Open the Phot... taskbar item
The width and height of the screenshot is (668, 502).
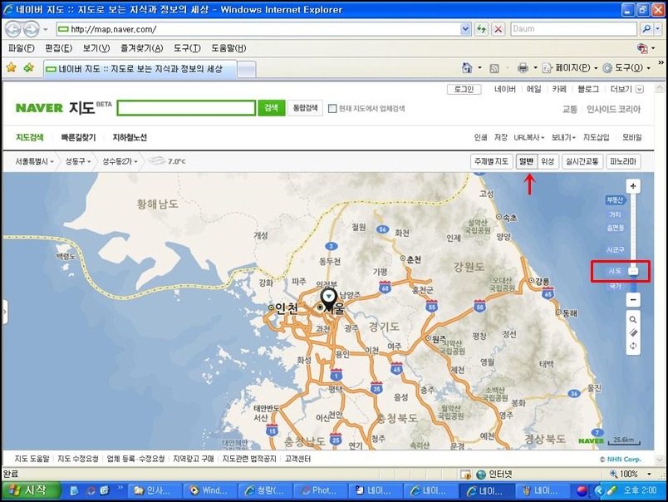click(x=320, y=490)
